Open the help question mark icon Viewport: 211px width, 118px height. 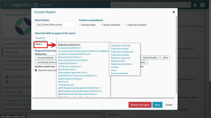pos(195,5)
